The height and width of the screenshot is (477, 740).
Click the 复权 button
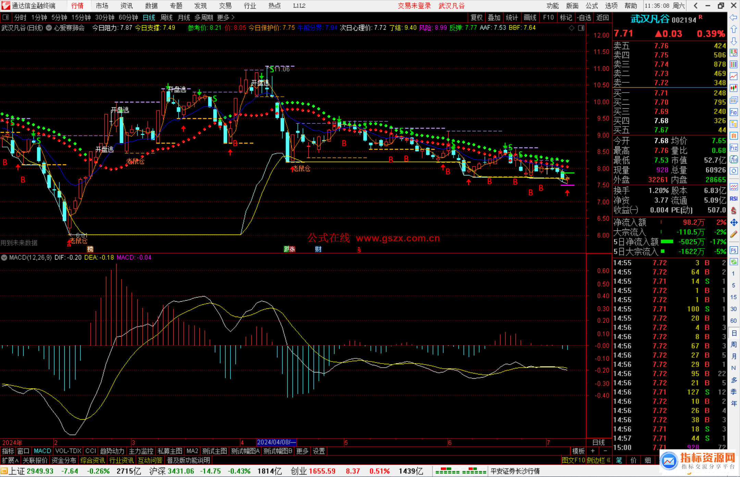point(477,17)
